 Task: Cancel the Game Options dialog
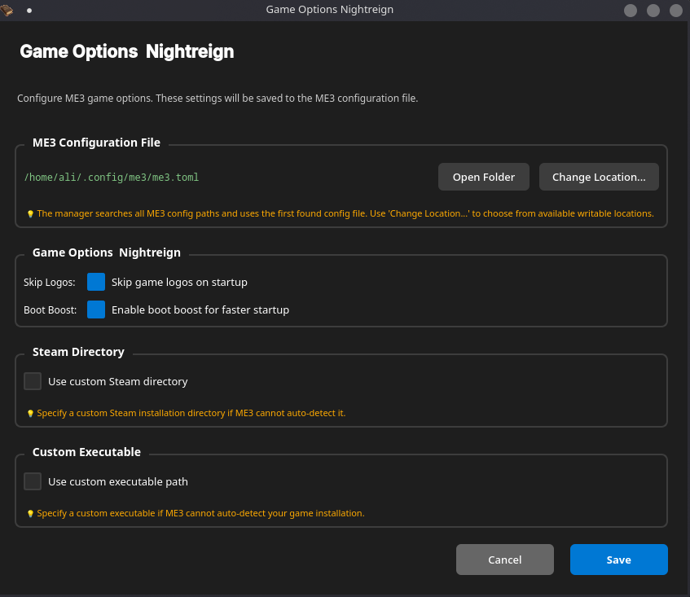(504, 560)
